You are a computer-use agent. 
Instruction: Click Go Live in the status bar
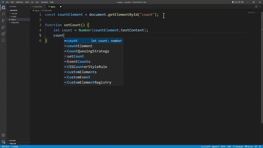(249, 146)
